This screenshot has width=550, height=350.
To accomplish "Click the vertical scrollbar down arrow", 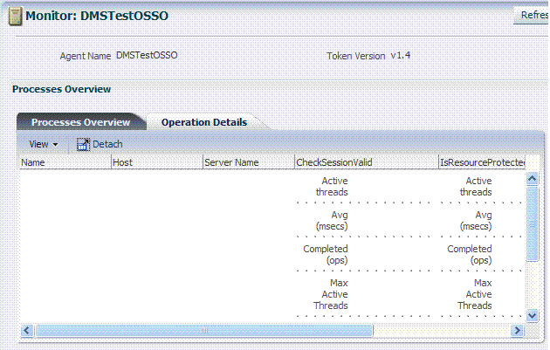I will (x=533, y=315).
